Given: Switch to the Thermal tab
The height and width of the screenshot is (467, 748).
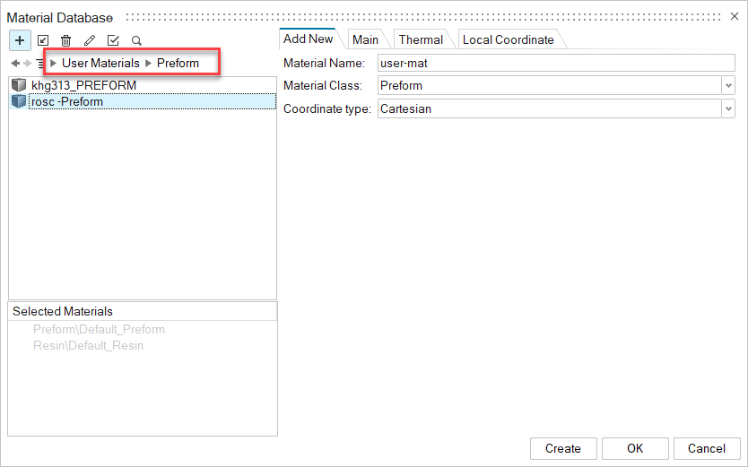Looking at the screenshot, I should pos(421,39).
